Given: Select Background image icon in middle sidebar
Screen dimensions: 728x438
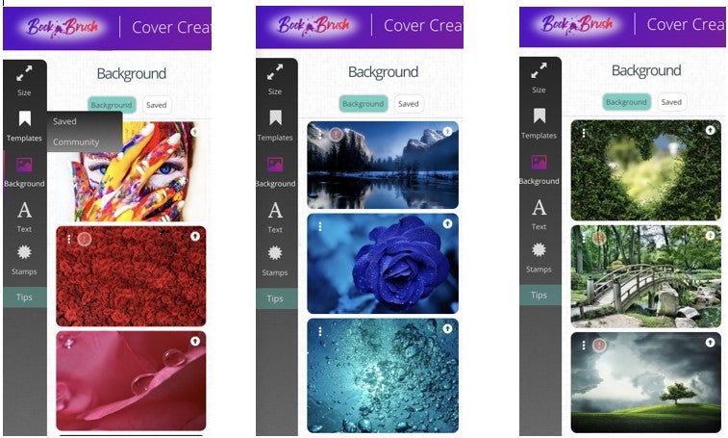Looking at the screenshot, I should click(275, 165).
